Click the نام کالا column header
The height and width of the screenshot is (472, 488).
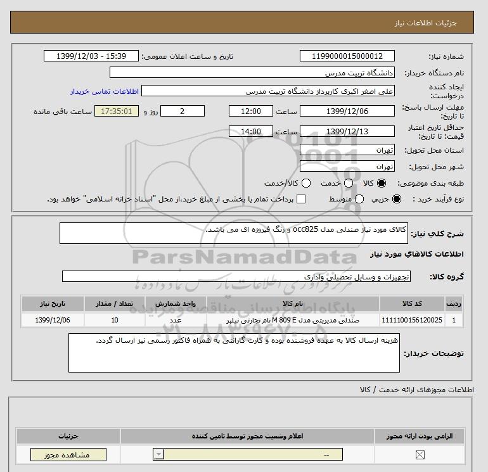point(293,303)
